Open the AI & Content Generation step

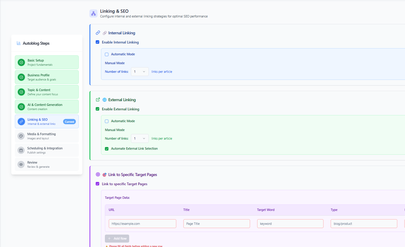[47, 107]
